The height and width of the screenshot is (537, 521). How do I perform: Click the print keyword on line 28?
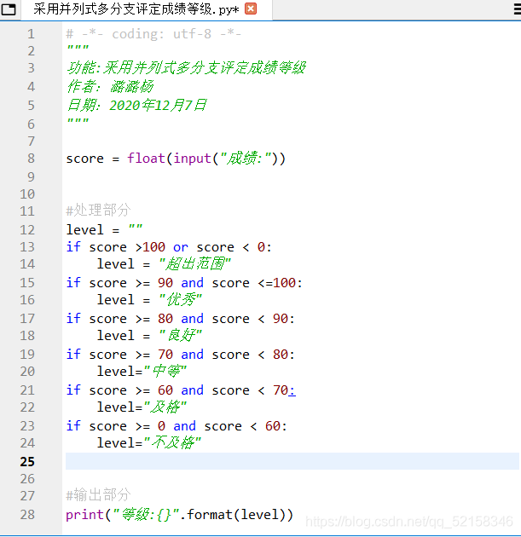84,515
